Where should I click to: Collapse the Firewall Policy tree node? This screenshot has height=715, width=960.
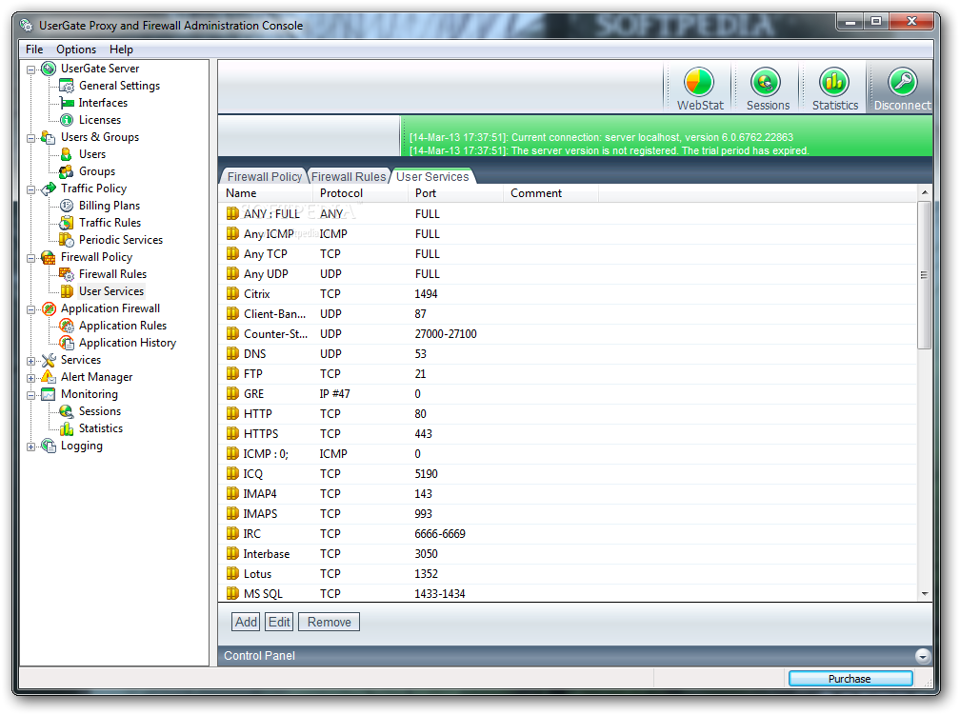(30, 258)
